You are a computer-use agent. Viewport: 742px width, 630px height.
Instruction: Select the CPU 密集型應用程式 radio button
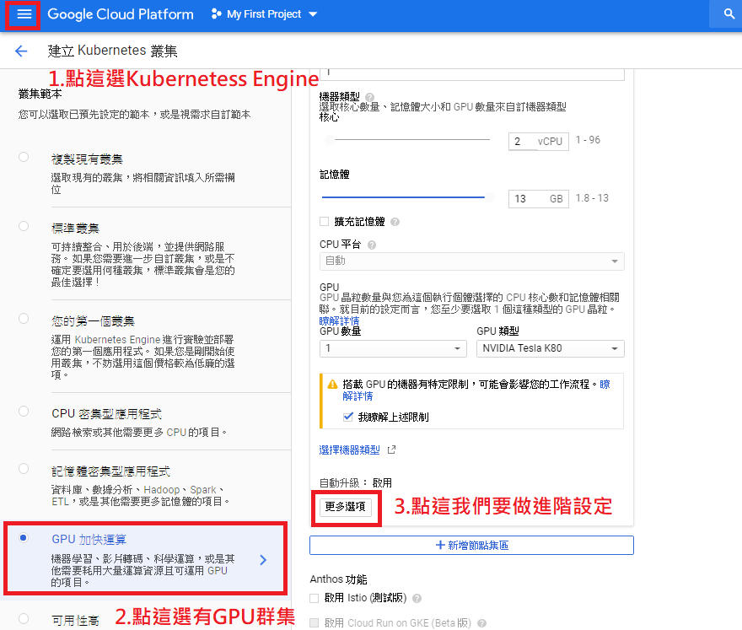click(24, 412)
